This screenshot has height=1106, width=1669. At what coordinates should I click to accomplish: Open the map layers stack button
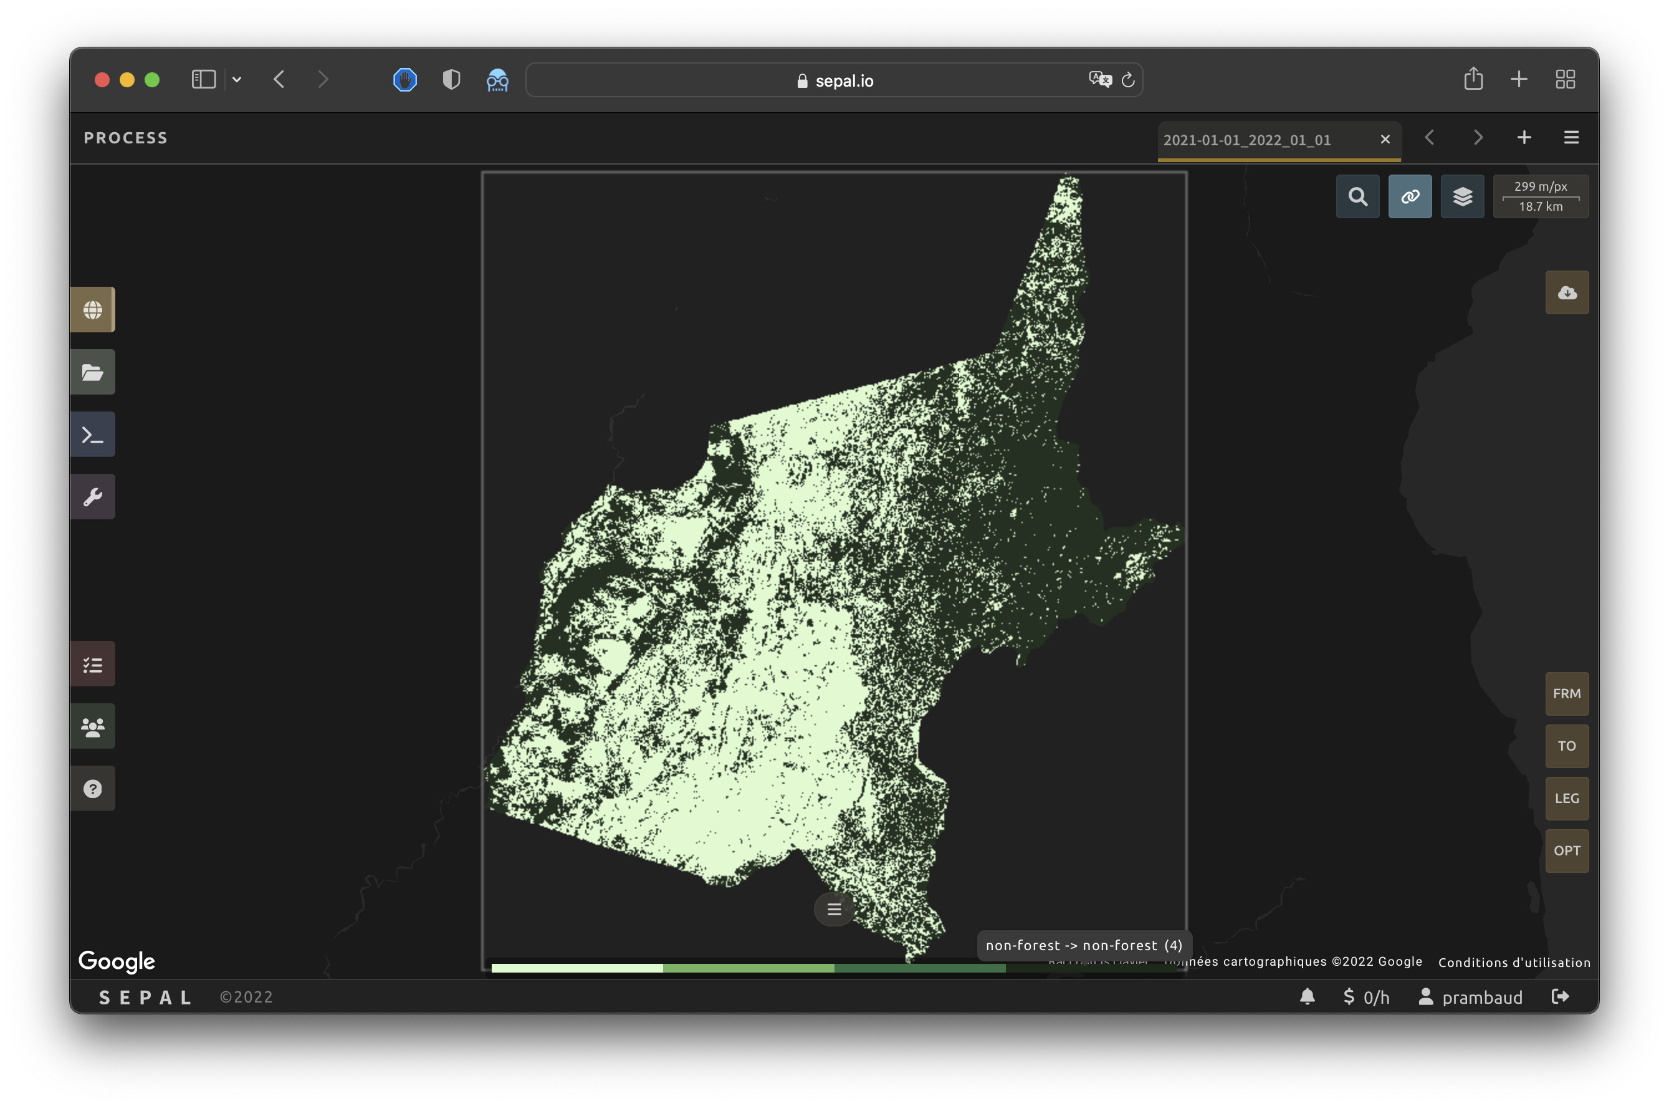tap(1463, 196)
